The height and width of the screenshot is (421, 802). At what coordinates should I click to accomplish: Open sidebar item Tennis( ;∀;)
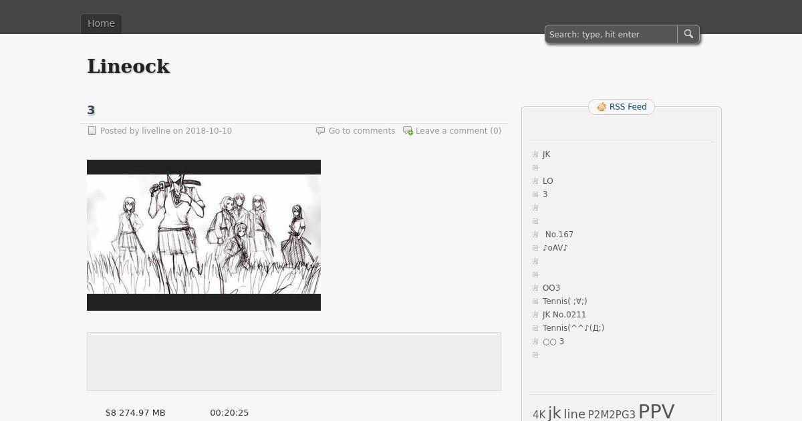click(565, 301)
